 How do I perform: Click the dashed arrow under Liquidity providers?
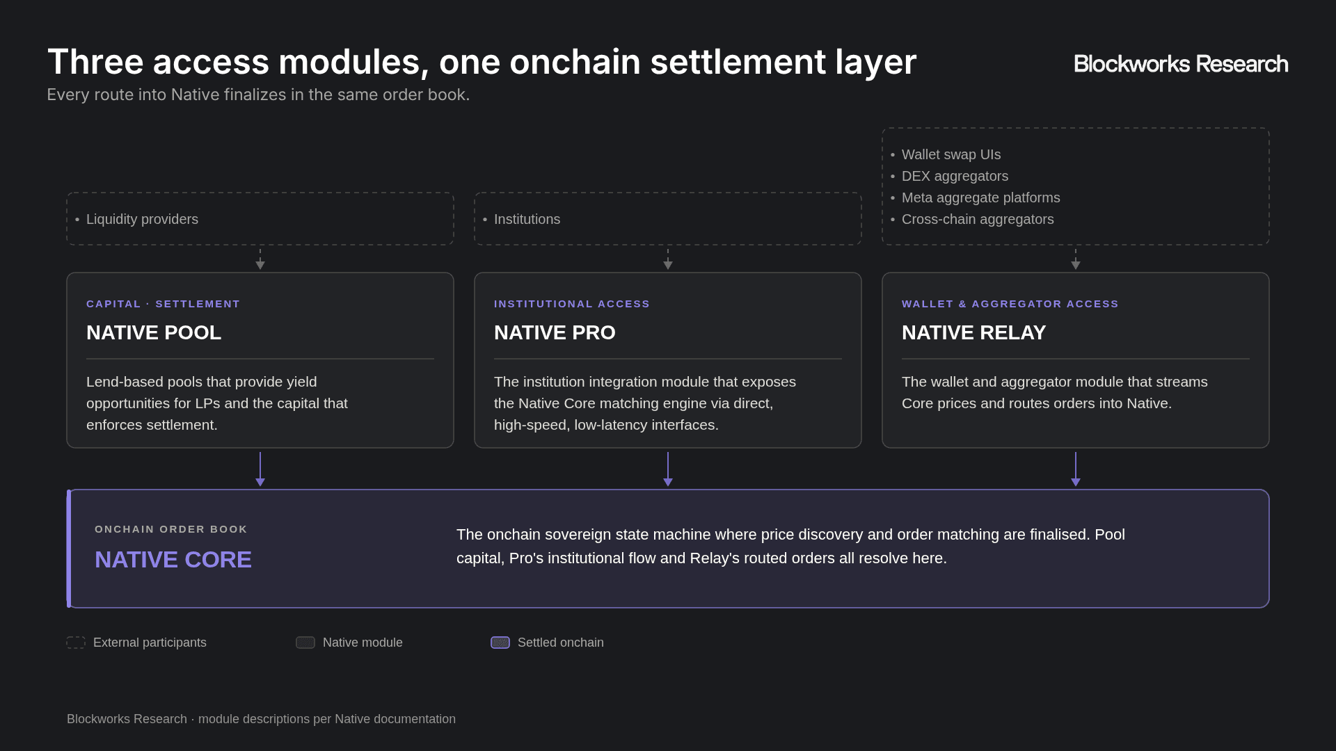coord(260,259)
